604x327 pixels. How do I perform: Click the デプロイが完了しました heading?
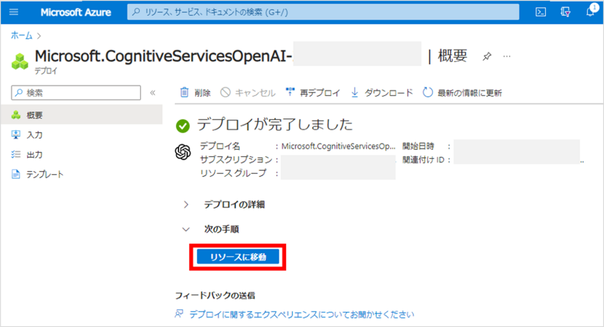(274, 125)
